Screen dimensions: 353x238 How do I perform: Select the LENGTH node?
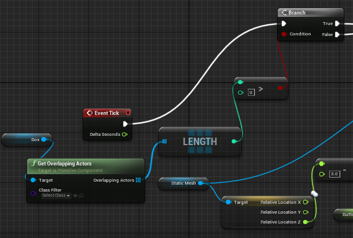point(200,142)
